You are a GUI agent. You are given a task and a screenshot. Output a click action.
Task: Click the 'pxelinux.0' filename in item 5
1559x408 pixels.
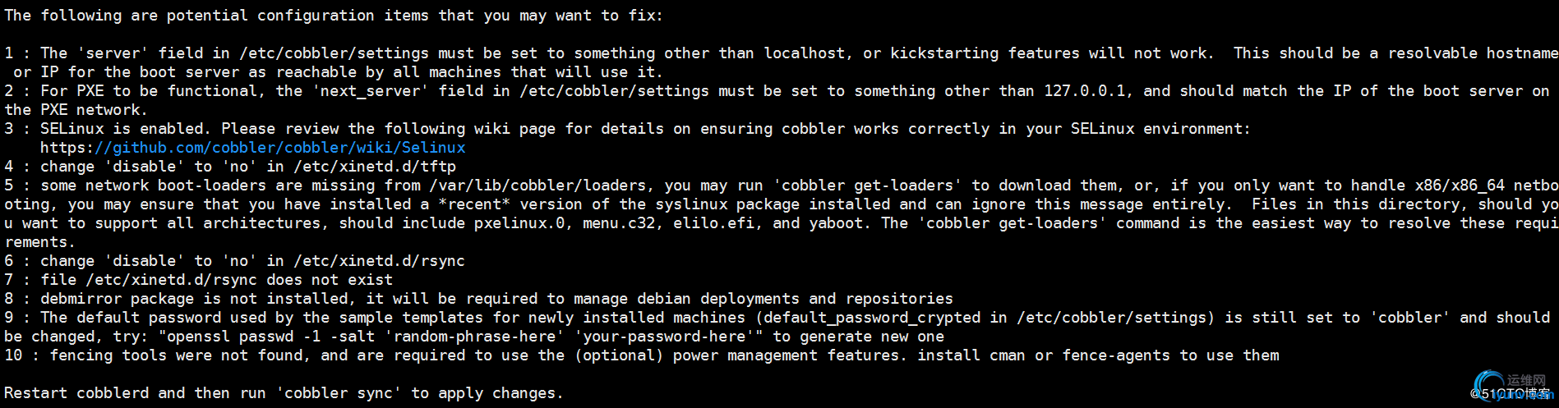click(x=519, y=223)
